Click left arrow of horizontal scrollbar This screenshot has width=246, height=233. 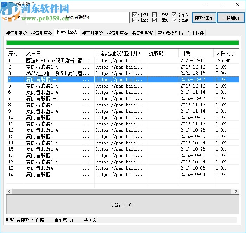[9, 191]
